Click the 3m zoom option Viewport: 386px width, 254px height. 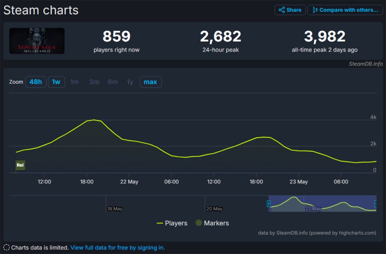94,82
